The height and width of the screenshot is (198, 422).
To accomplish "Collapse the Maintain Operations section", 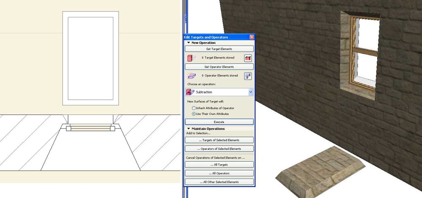I will click(189, 129).
